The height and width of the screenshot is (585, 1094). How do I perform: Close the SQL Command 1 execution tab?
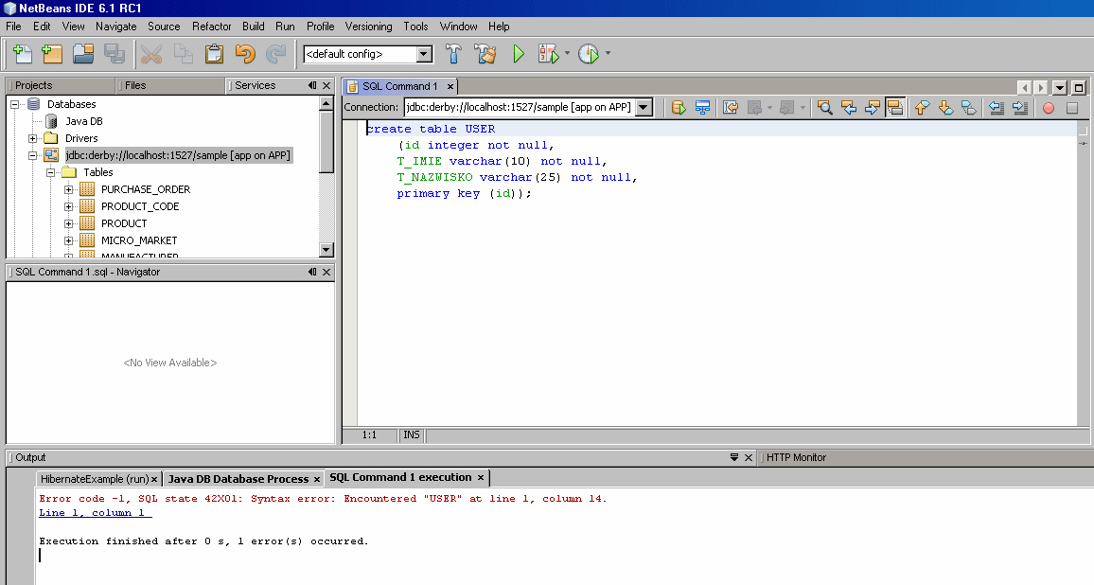[480, 477]
